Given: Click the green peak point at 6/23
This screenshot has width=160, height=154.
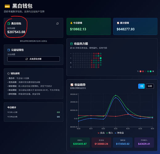Looking at the screenshot, I should click(x=116, y=95).
